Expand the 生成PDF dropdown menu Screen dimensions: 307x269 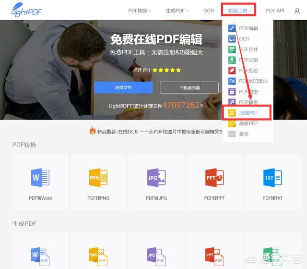point(177,11)
